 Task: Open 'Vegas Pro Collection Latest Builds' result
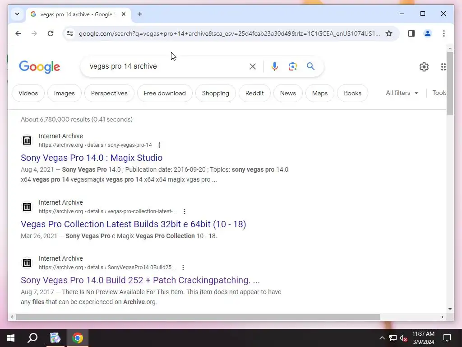click(x=133, y=224)
